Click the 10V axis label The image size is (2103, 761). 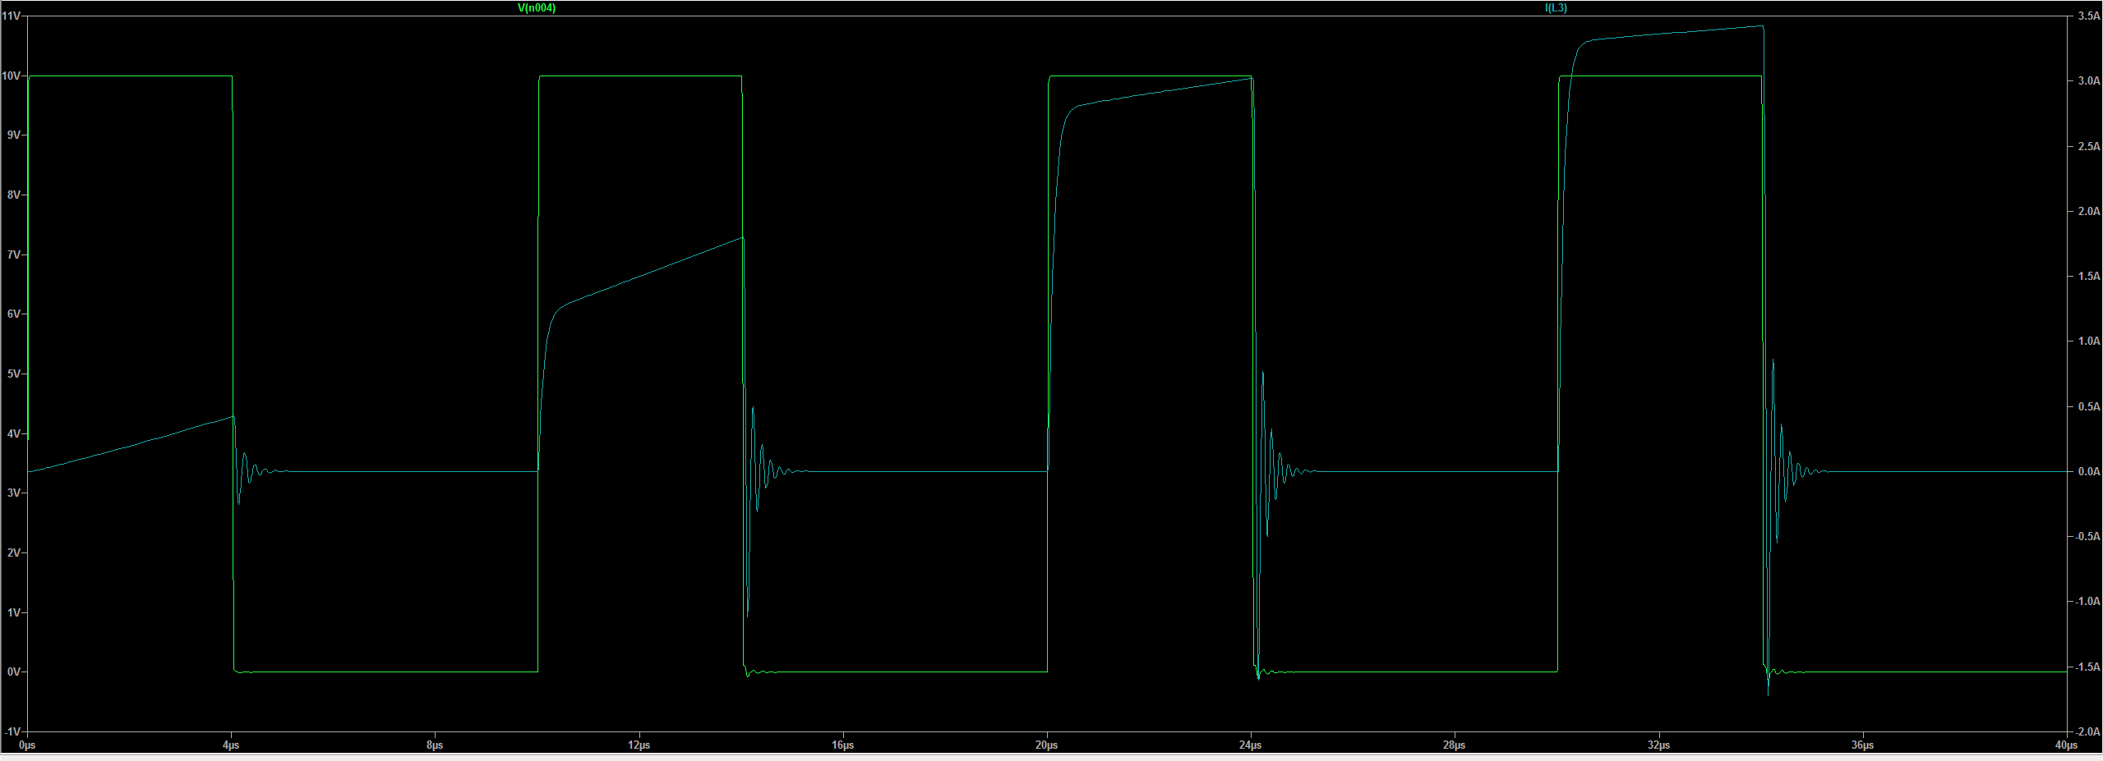[x=11, y=75]
